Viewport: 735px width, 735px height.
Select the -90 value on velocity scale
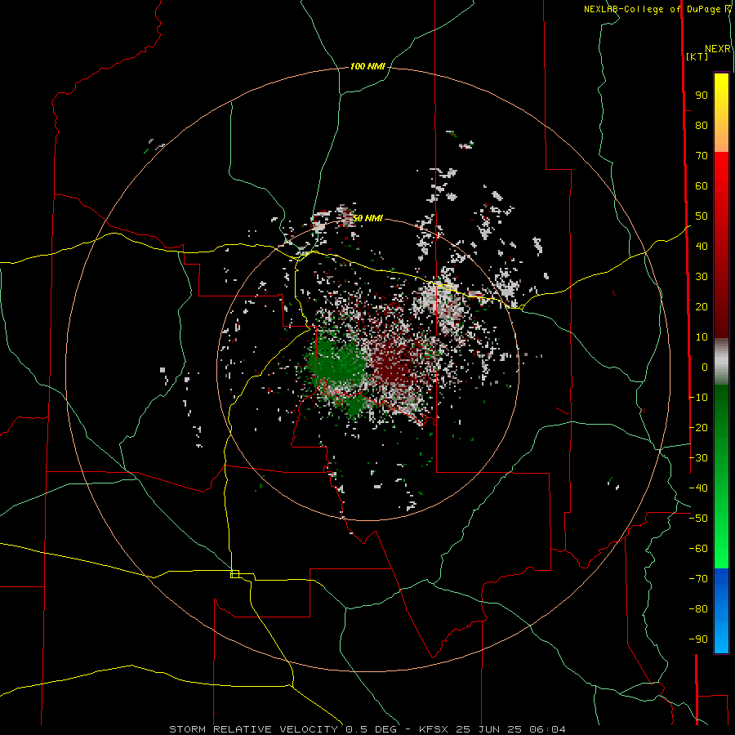pos(698,639)
